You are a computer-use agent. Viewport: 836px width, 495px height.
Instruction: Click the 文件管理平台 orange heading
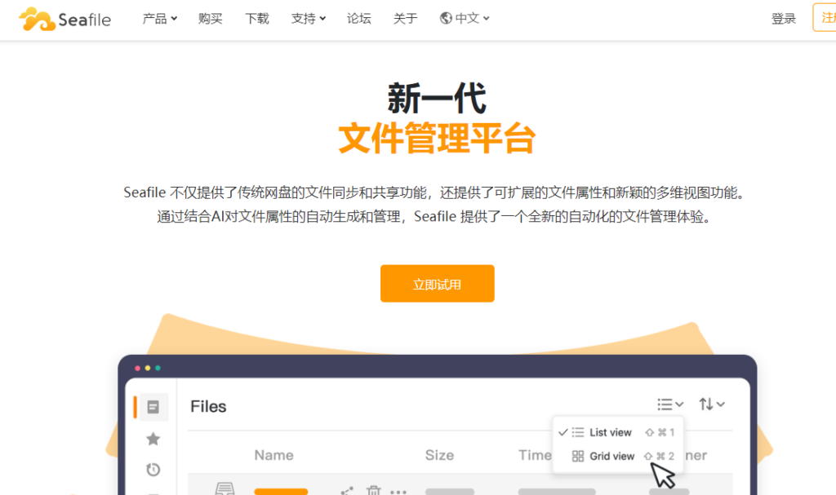point(438,138)
